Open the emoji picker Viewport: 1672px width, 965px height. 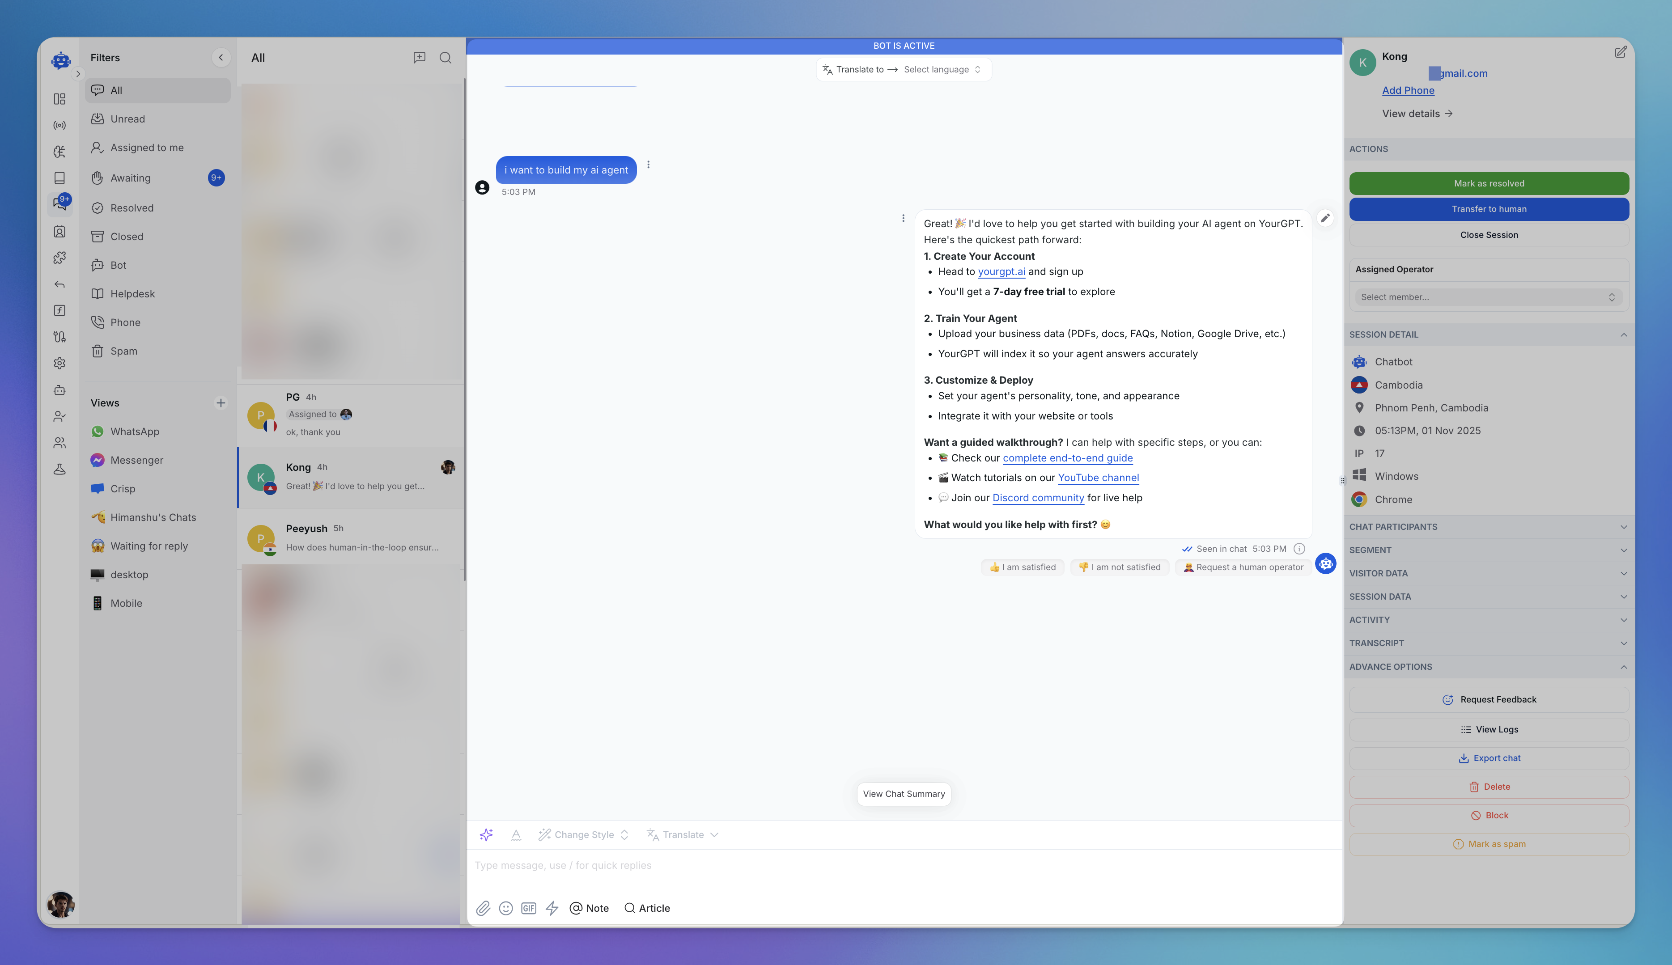point(506,908)
